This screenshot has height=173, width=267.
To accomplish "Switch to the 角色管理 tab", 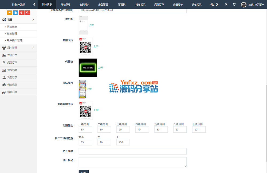I will click(103, 5).
